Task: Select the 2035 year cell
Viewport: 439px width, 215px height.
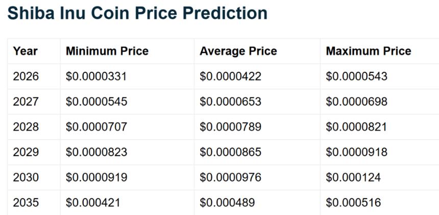Action: (x=26, y=203)
